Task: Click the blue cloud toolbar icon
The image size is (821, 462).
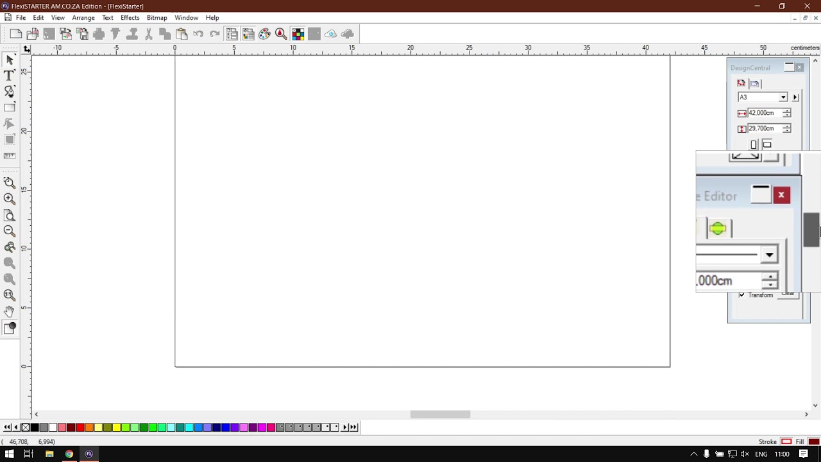Action: click(330, 34)
